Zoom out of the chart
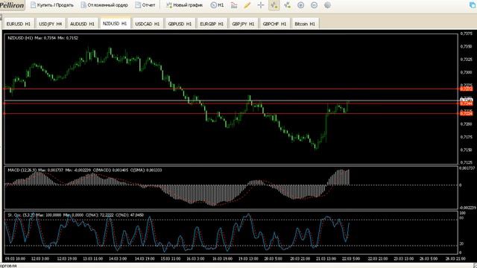This screenshot has width=477, height=268. tap(315, 5)
